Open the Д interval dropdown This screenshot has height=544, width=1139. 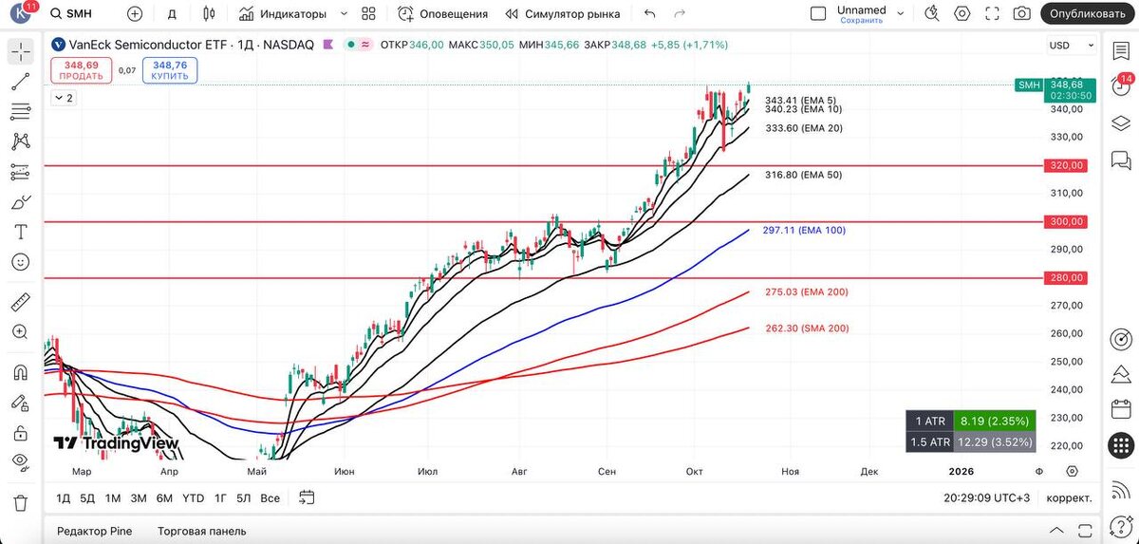pyautogui.click(x=172, y=14)
